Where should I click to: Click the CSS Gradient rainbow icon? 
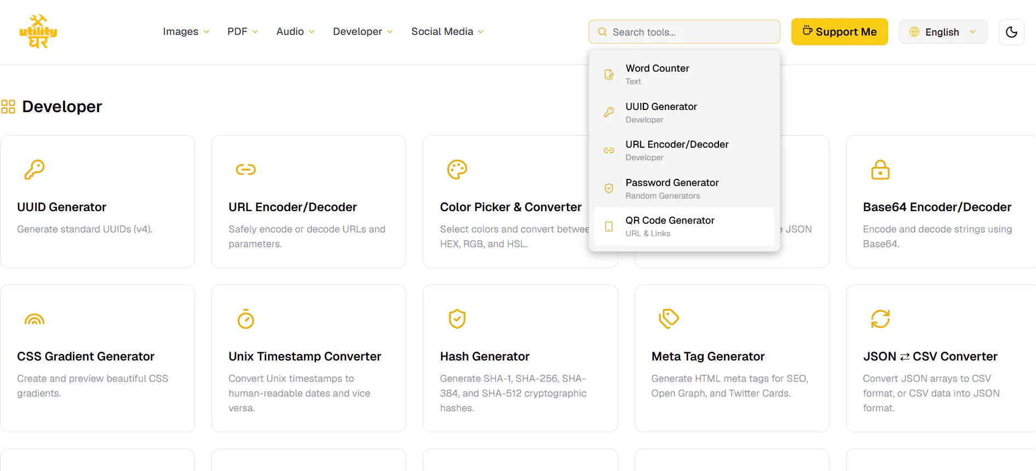point(34,319)
